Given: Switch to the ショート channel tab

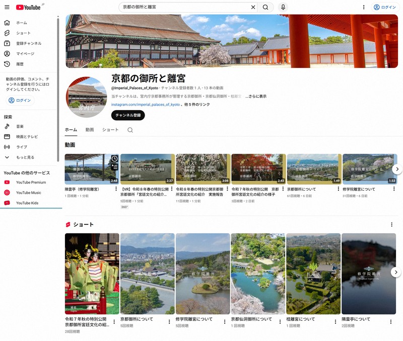Looking at the screenshot, I should click(x=110, y=130).
